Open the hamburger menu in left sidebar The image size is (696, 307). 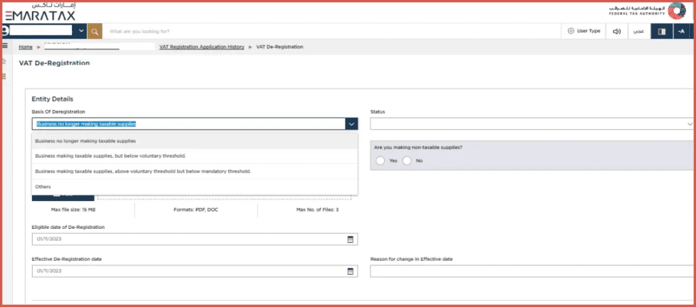(5, 46)
